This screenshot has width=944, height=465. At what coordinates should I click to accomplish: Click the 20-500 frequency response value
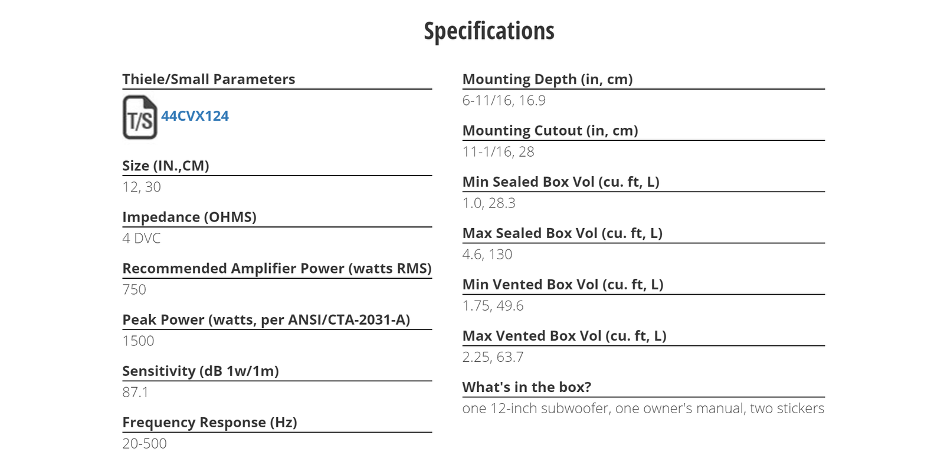point(145,443)
